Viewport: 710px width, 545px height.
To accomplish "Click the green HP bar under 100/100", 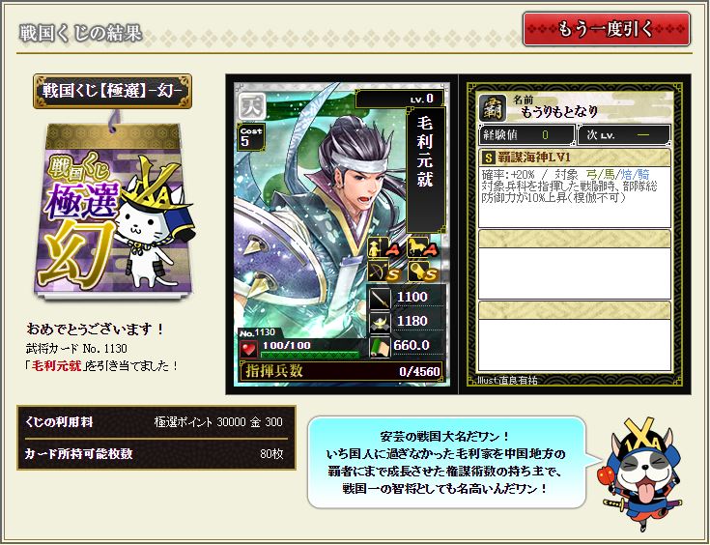I will click(x=311, y=355).
